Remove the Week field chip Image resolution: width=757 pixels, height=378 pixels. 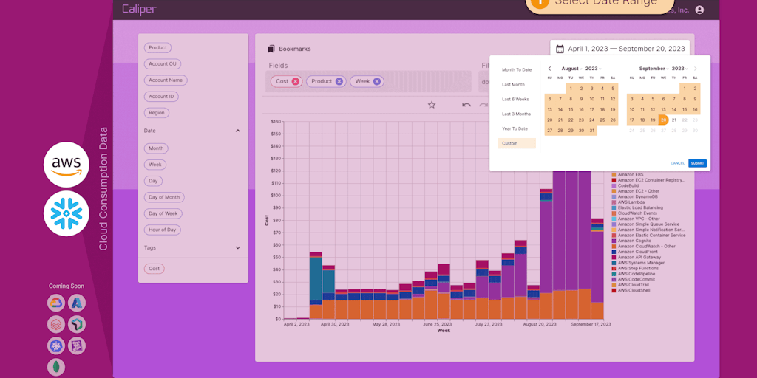pos(377,81)
